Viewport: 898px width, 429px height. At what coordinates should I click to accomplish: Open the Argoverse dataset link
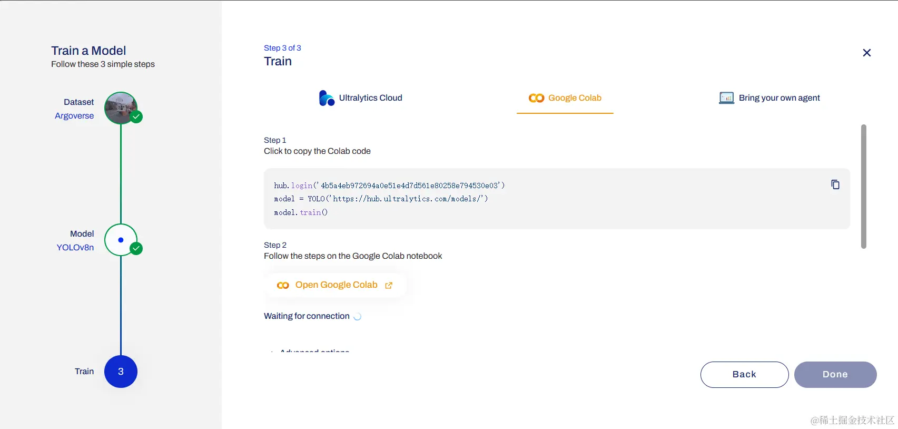74,116
